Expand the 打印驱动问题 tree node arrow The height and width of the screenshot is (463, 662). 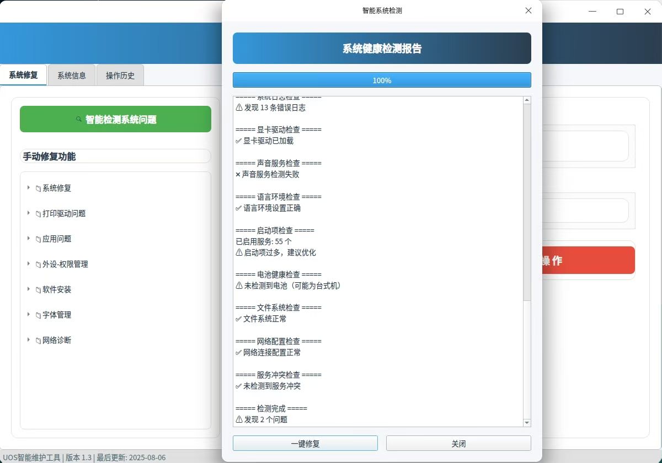pyautogui.click(x=29, y=213)
